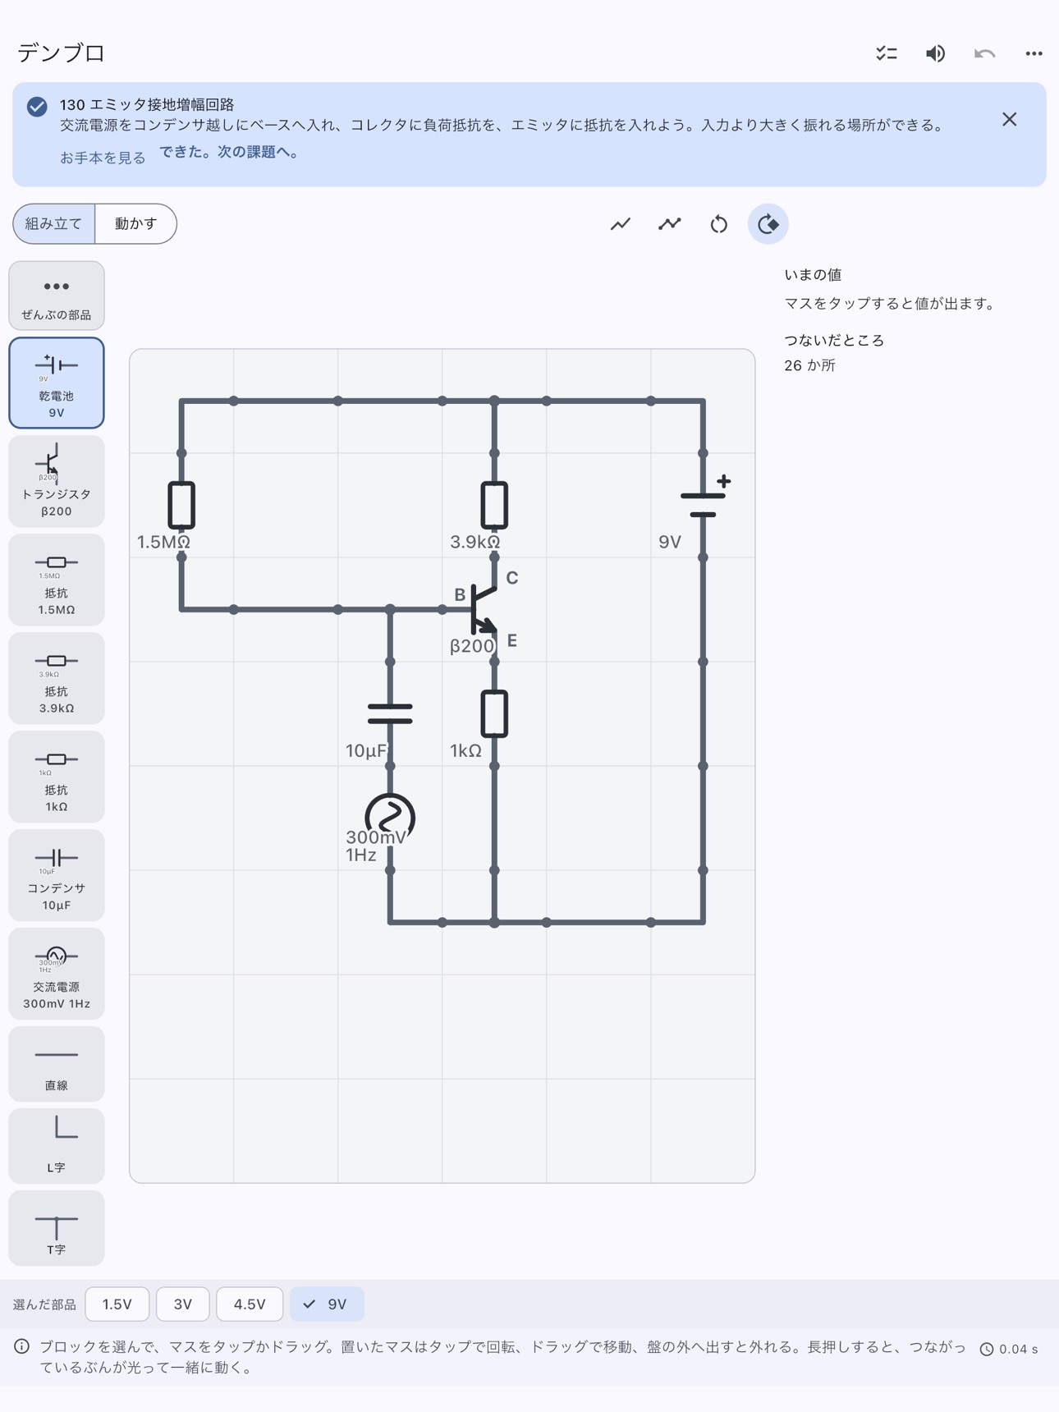Select L字 wire piece
Viewport: 1059px width, 1412px height.
click(x=57, y=1146)
